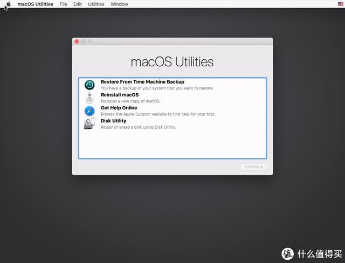Click 'You have a backup of your system' description
The width and height of the screenshot is (345, 263).
point(157,88)
